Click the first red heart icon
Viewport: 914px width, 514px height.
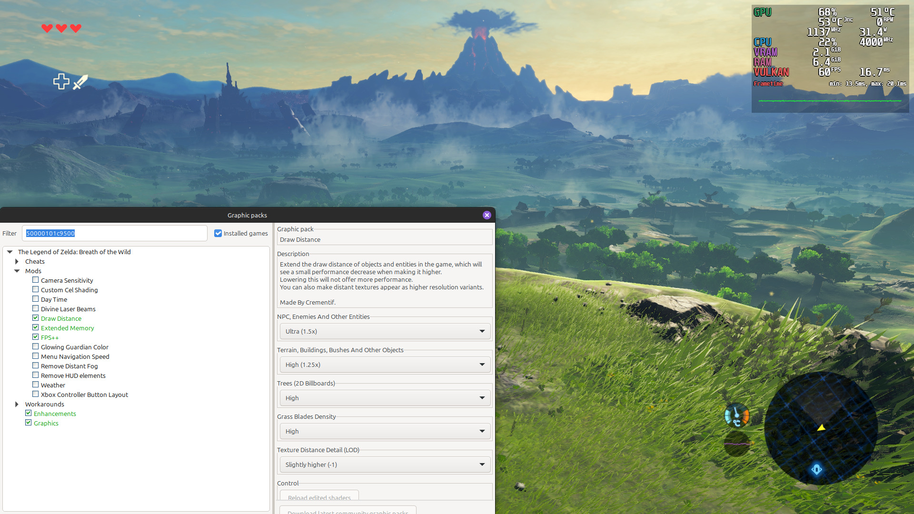click(47, 28)
